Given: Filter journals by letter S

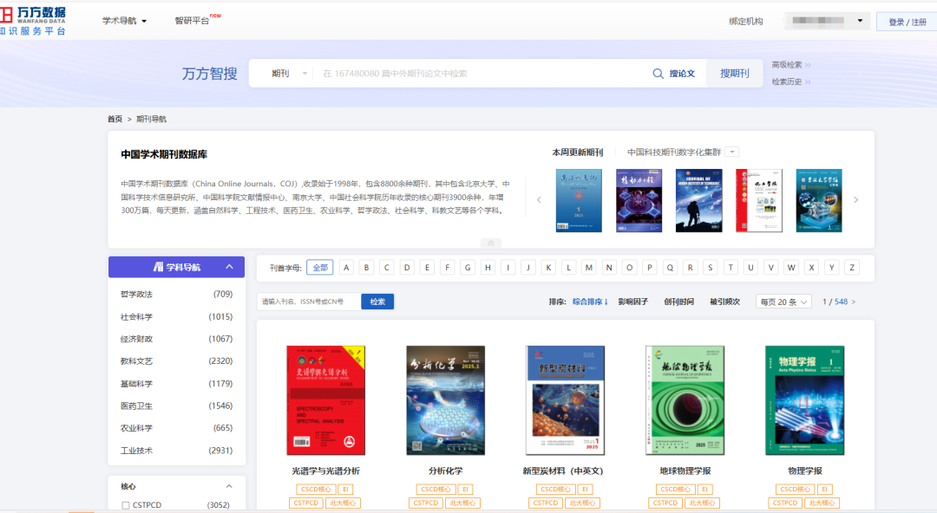Looking at the screenshot, I should click(710, 268).
